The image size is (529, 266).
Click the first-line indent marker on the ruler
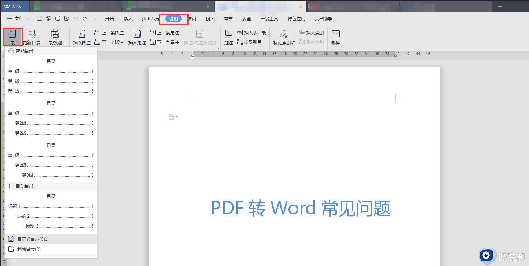pyautogui.click(x=193, y=53)
